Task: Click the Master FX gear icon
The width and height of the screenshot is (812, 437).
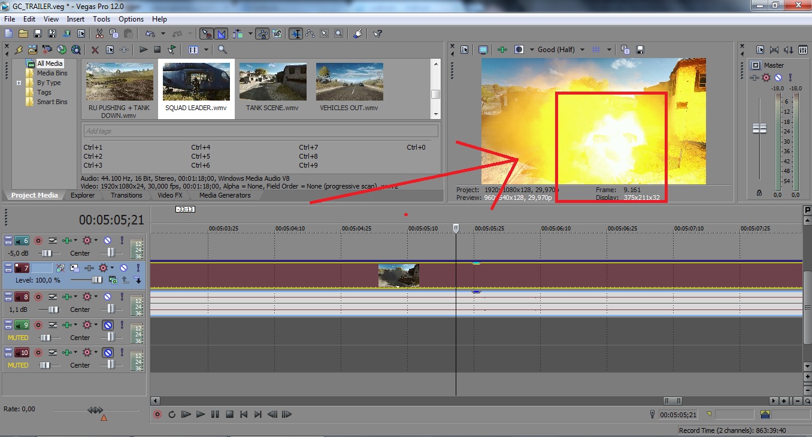Action: [x=766, y=77]
